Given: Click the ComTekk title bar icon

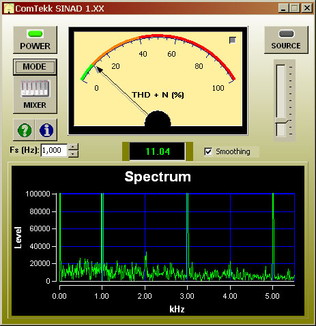Looking at the screenshot, I should [9, 8].
